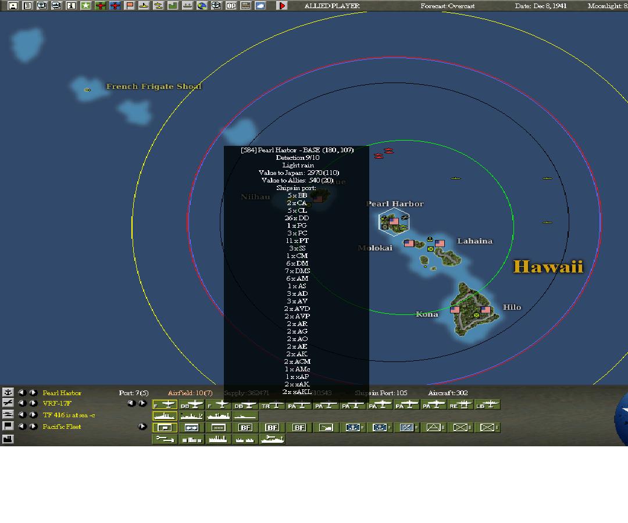Click the French Frigate Shoal base marker
This screenshot has width=628, height=523.
coord(87,90)
